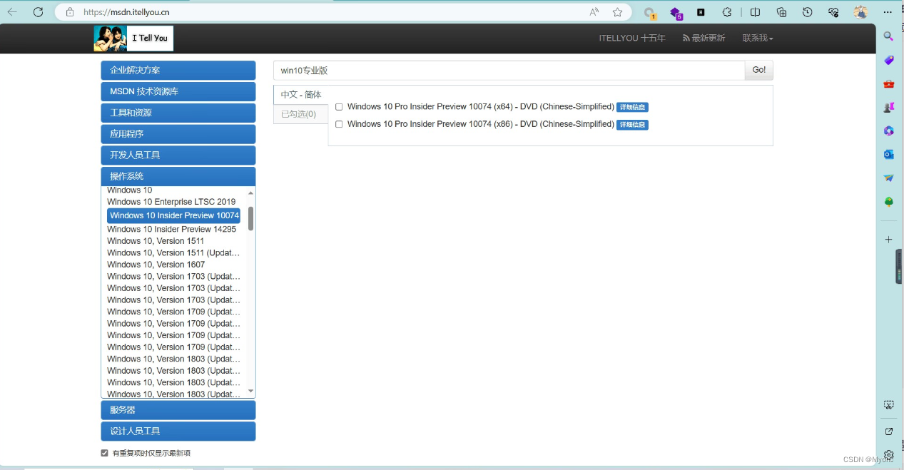
Task: Open sidebar Shopping tag icon
Action: coord(888,60)
